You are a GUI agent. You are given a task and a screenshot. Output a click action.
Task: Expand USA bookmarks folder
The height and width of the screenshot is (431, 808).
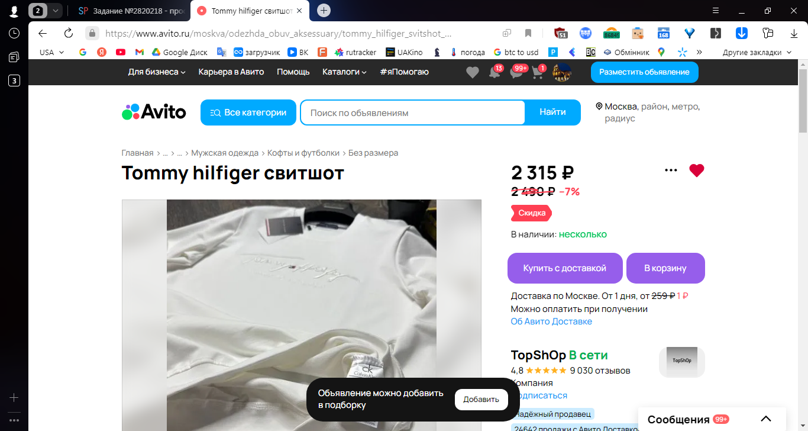[51, 52]
